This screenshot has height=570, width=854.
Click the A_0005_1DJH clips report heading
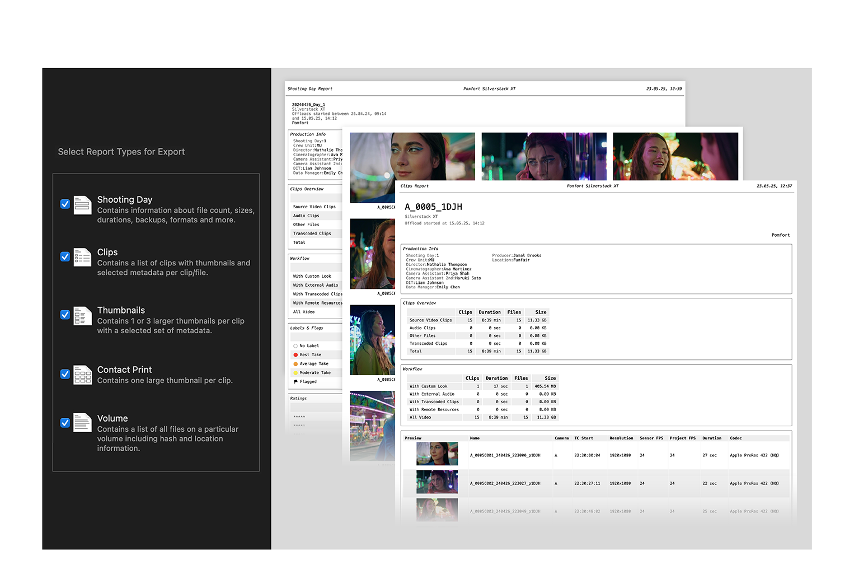tap(433, 207)
